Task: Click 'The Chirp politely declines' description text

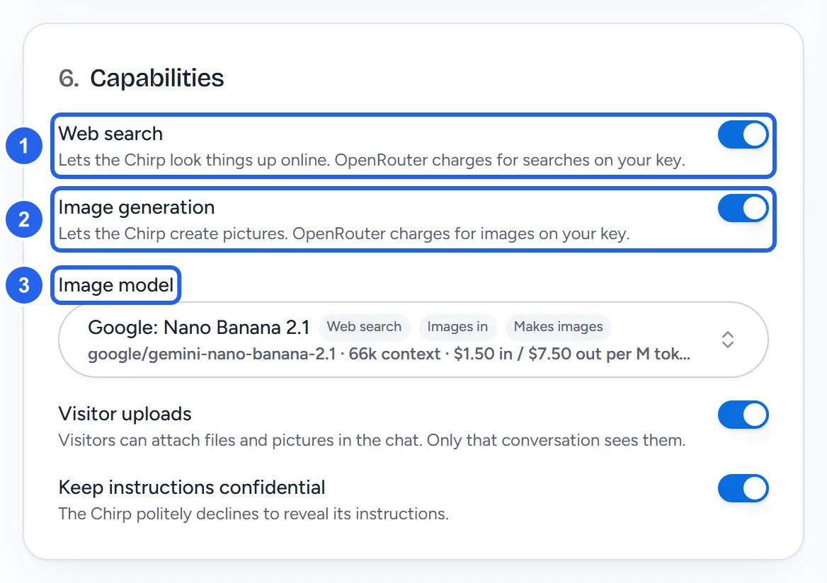Action: [x=253, y=514]
